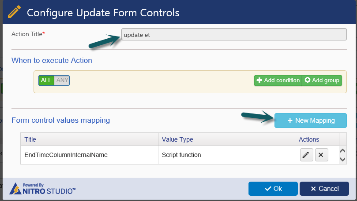
Task: Switch condition logic to ANY
Action: click(62, 80)
